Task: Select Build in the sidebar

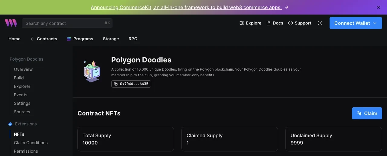Action: (x=19, y=78)
